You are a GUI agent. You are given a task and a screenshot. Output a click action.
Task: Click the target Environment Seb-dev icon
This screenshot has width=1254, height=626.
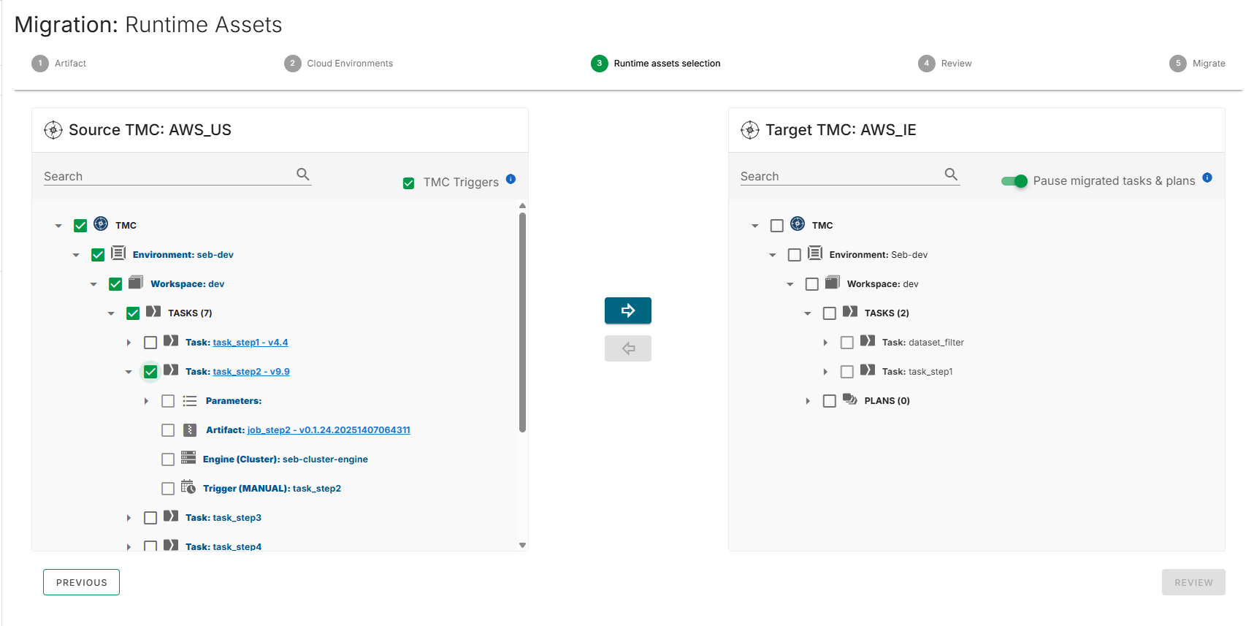point(815,253)
